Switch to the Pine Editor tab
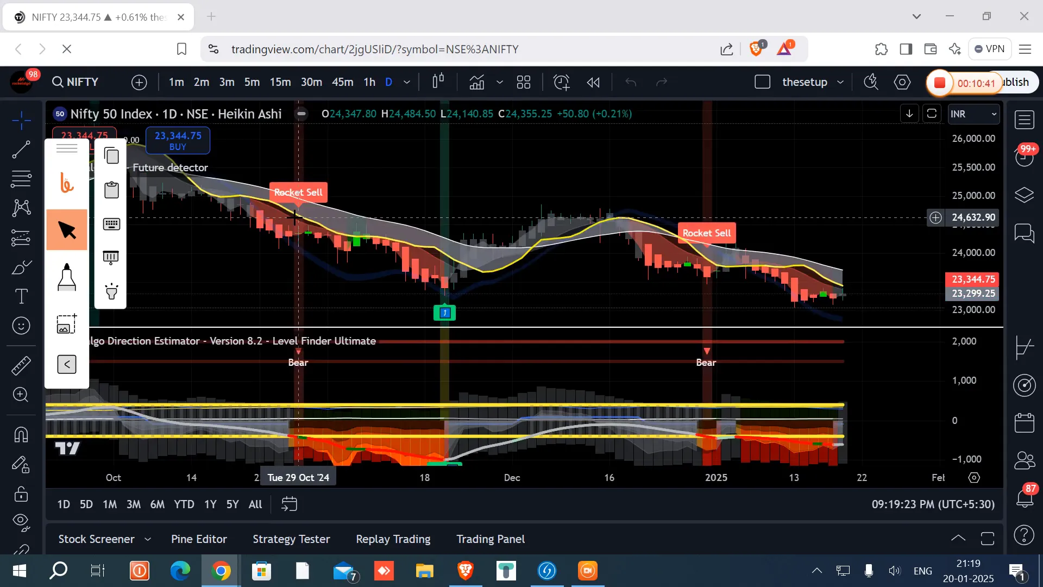The width and height of the screenshot is (1043, 587). (199, 539)
